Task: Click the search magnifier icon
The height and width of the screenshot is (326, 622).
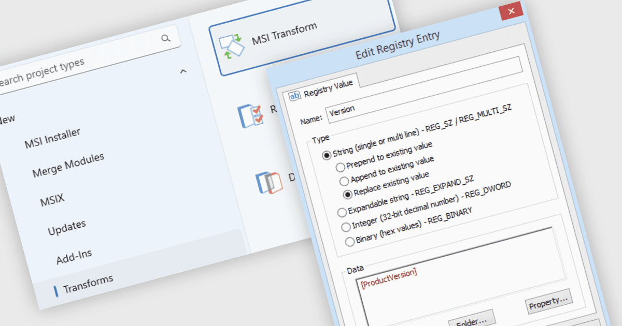Action: pyautogui.click(x=166, y=39)
